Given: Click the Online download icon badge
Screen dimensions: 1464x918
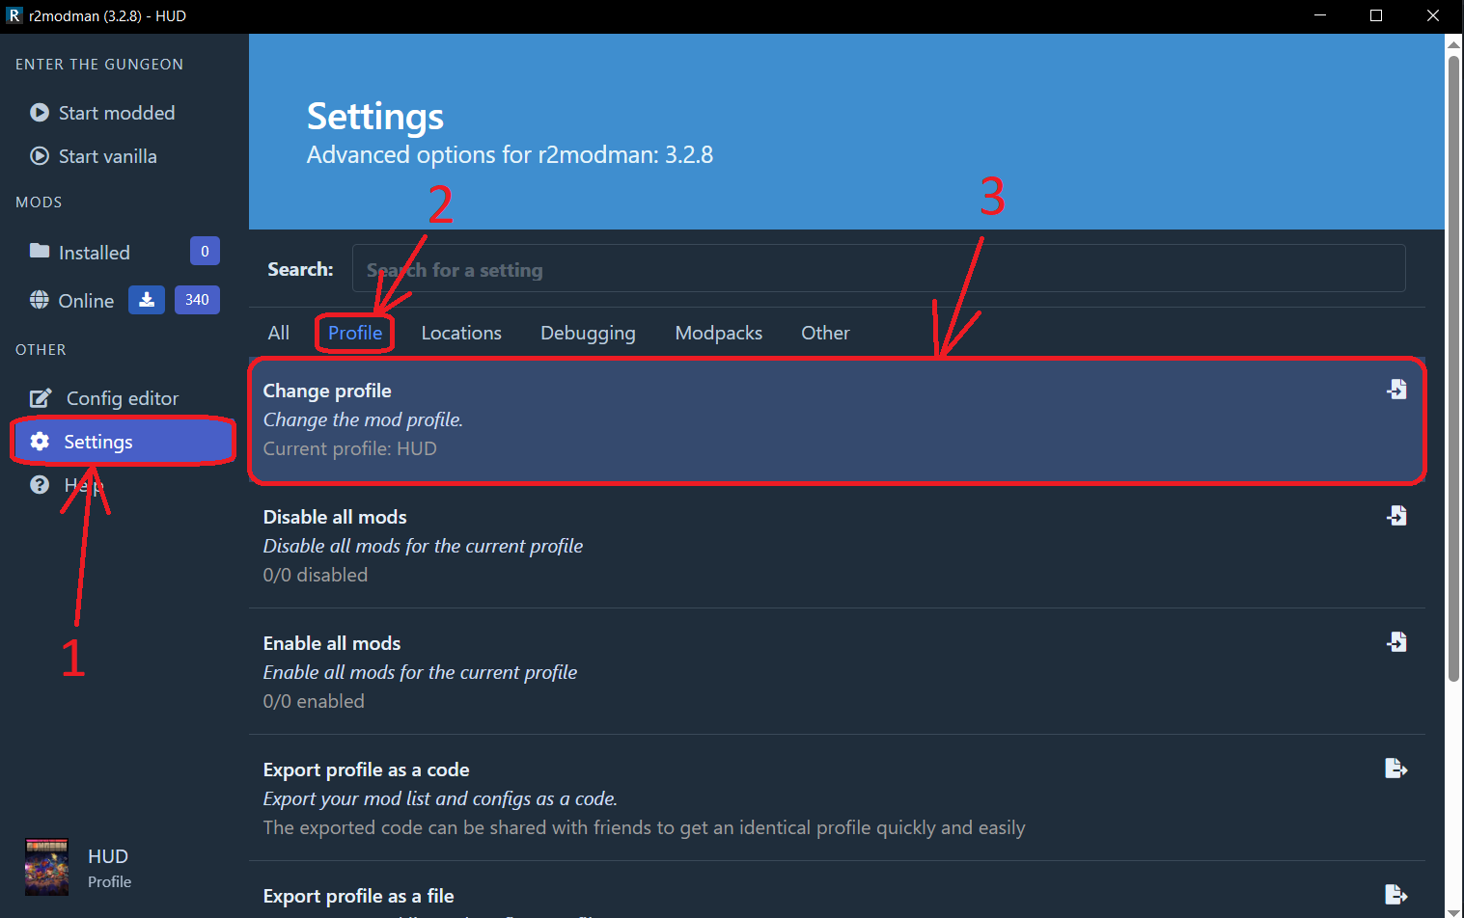Looking at the screenshot, I should coord(147,300).
